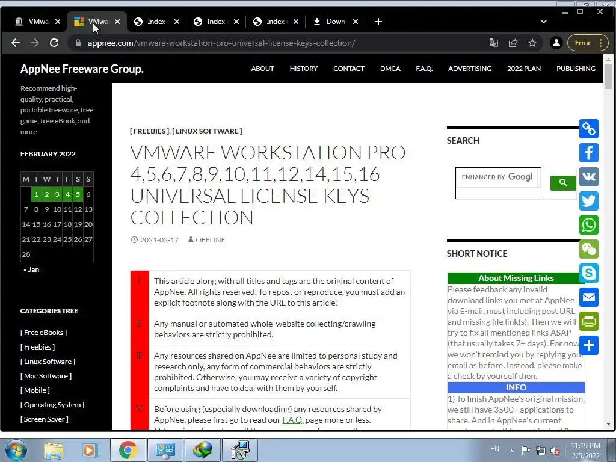Viewport: 616px width, 462px height.
Task: Open the Windows Start orb
Action: coord(16,450)
